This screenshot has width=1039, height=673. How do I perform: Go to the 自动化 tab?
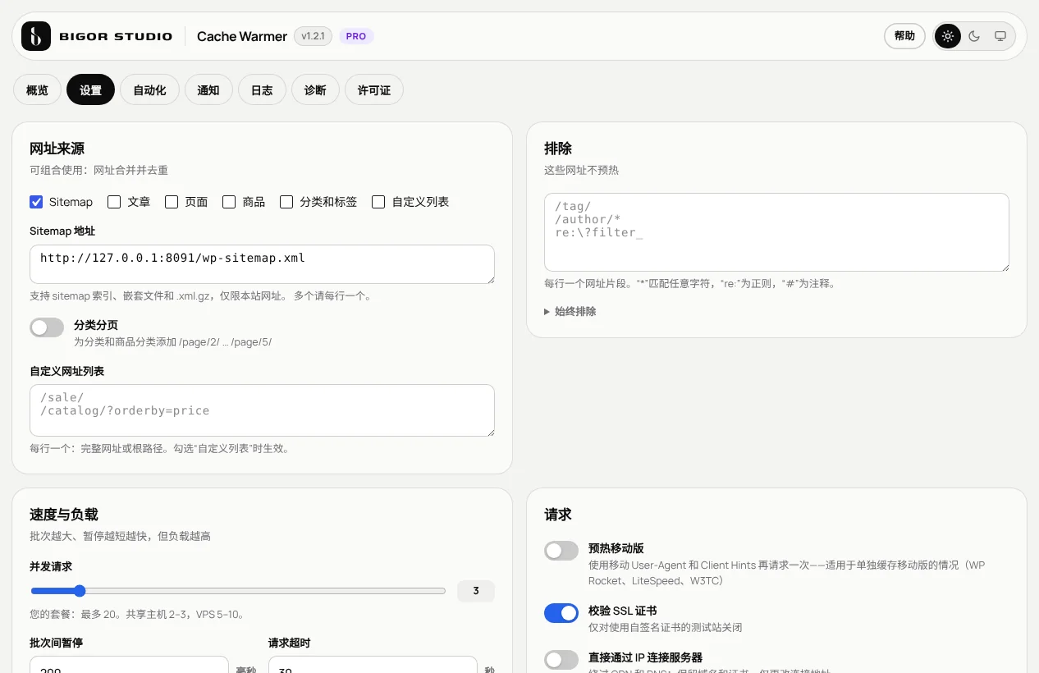(149, 90)
